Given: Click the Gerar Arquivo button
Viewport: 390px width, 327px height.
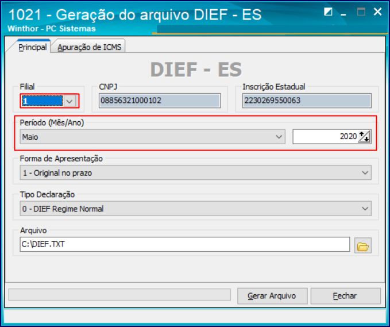Looking at the screenshot, I should click(x=272, y=296).
